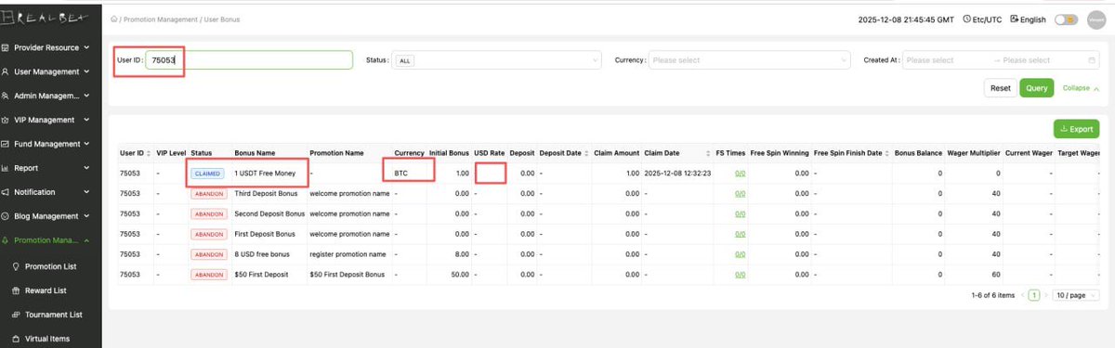The height and width of the screenshot is (348, 1115).
Task: Select the English language option
Action: (x=1032, y=19)
